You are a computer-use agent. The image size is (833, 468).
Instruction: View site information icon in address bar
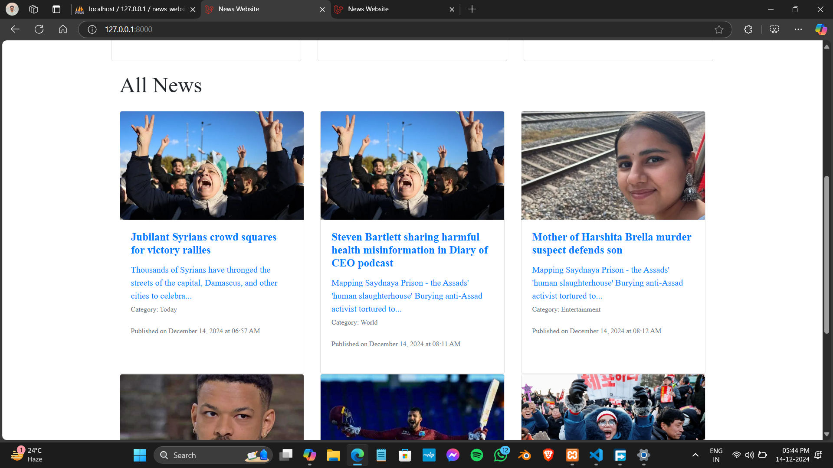[92, 29]
